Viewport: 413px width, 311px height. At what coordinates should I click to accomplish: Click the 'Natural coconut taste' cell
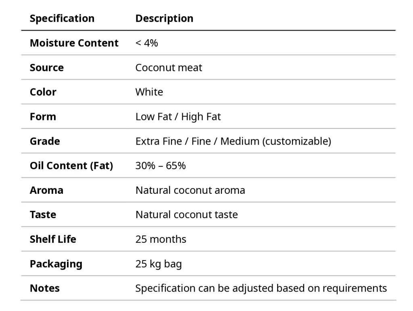186,214
